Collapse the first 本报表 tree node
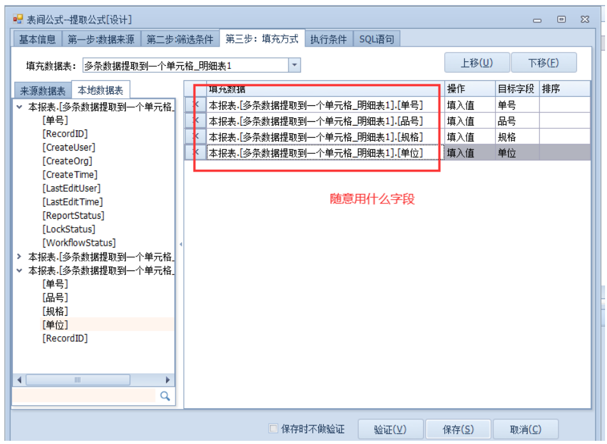This screenshot has width=607, height=444. 20,107
